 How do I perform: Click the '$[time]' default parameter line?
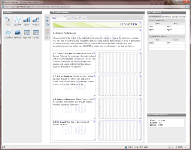pyautogui.click(x=157, y=125)
